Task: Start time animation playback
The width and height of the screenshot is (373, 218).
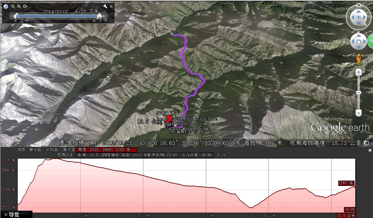Action: tap(25, 6)
